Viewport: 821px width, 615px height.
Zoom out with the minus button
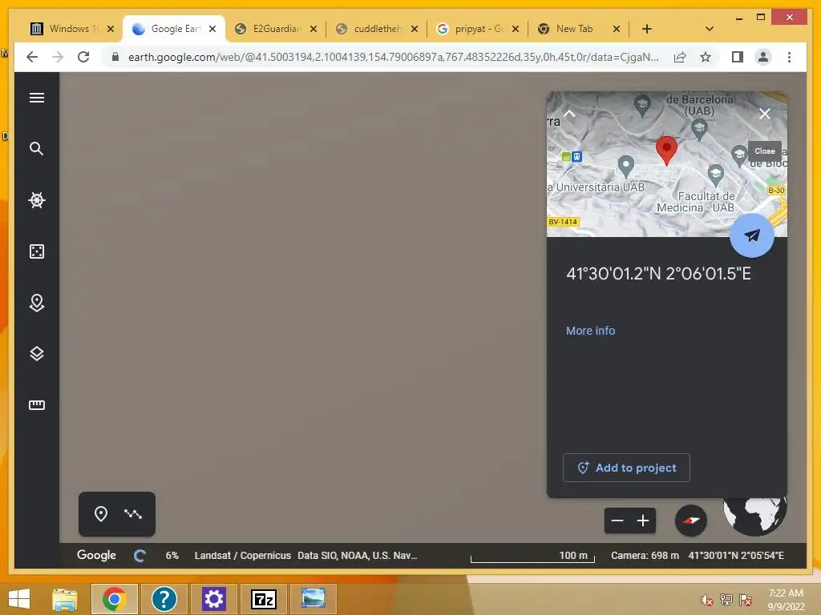click(x=617, y=521)
